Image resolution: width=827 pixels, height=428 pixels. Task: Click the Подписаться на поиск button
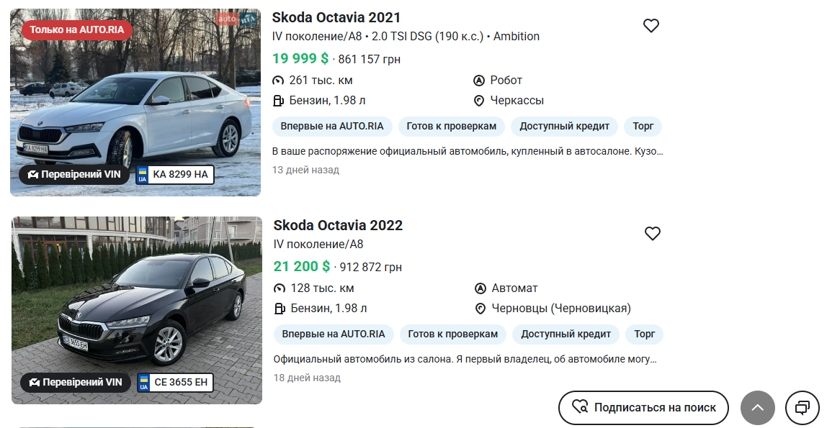(x=643, y=408)
